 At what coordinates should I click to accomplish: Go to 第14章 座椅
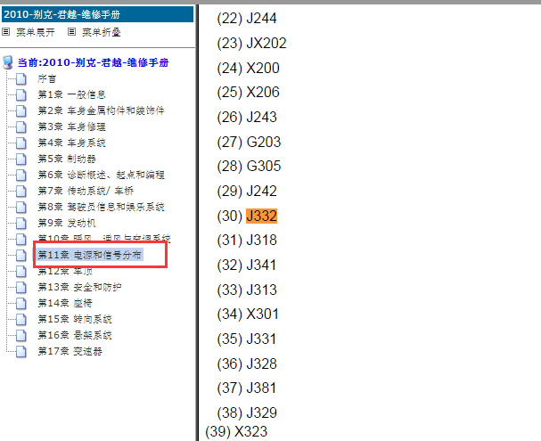click(x=65, y=304)
